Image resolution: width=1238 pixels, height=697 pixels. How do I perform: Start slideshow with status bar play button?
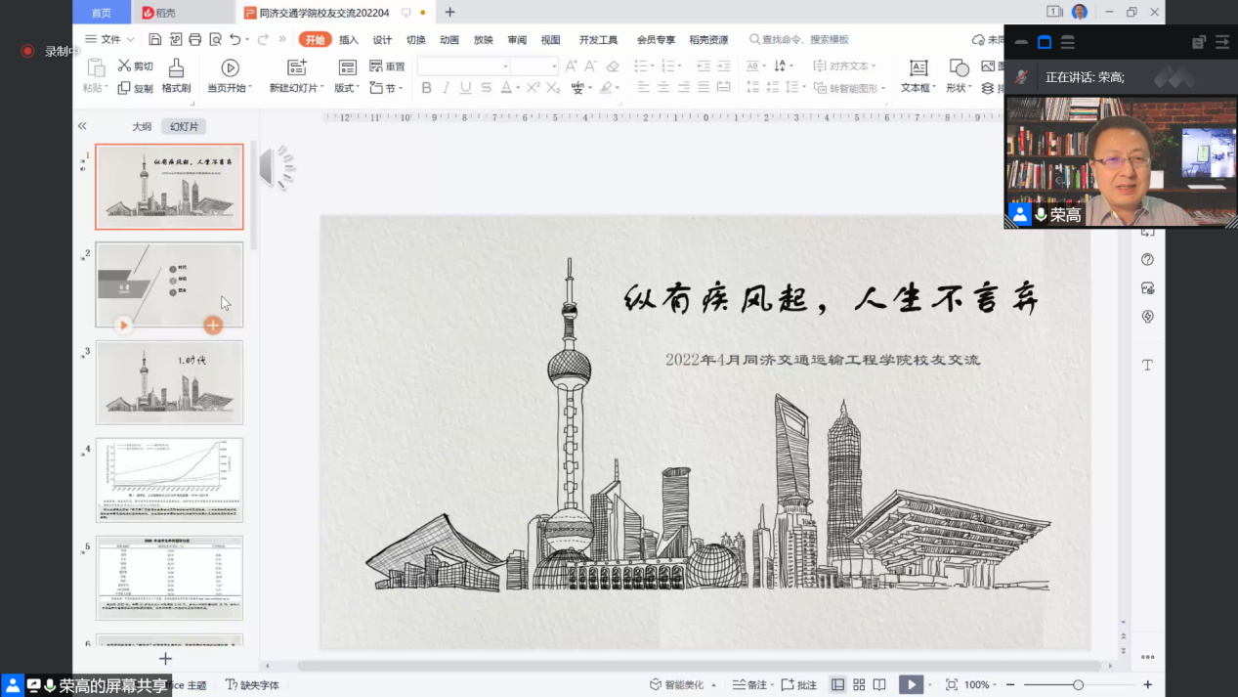(x=910, y=684)
